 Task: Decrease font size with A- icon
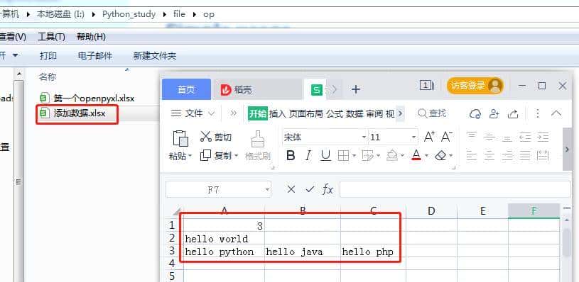(x=447, y=137)
